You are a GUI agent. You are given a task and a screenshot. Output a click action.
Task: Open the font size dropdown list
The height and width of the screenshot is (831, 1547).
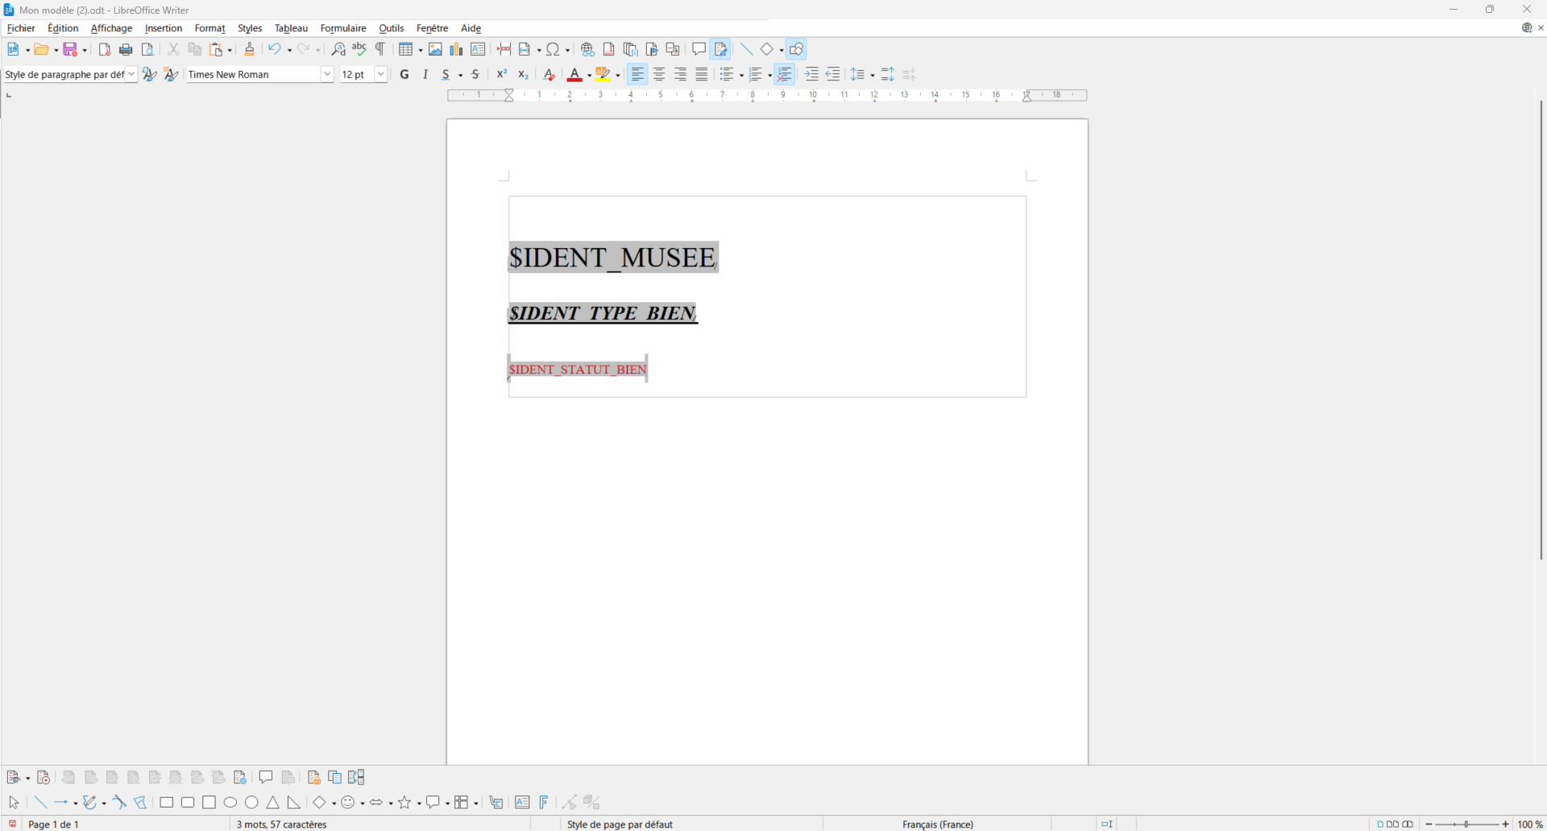coord(381,75)
